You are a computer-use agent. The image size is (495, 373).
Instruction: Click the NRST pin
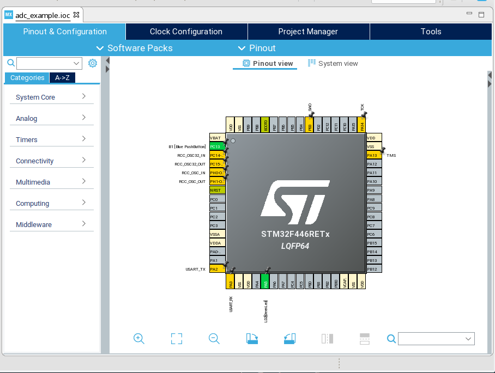217,190
